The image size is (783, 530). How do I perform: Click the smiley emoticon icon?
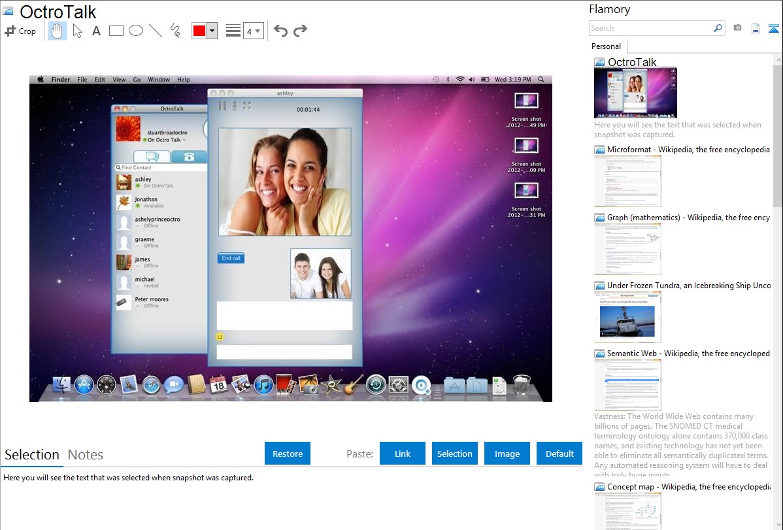click(220, 337)
